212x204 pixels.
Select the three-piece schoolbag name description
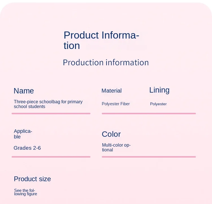point(48,104)
